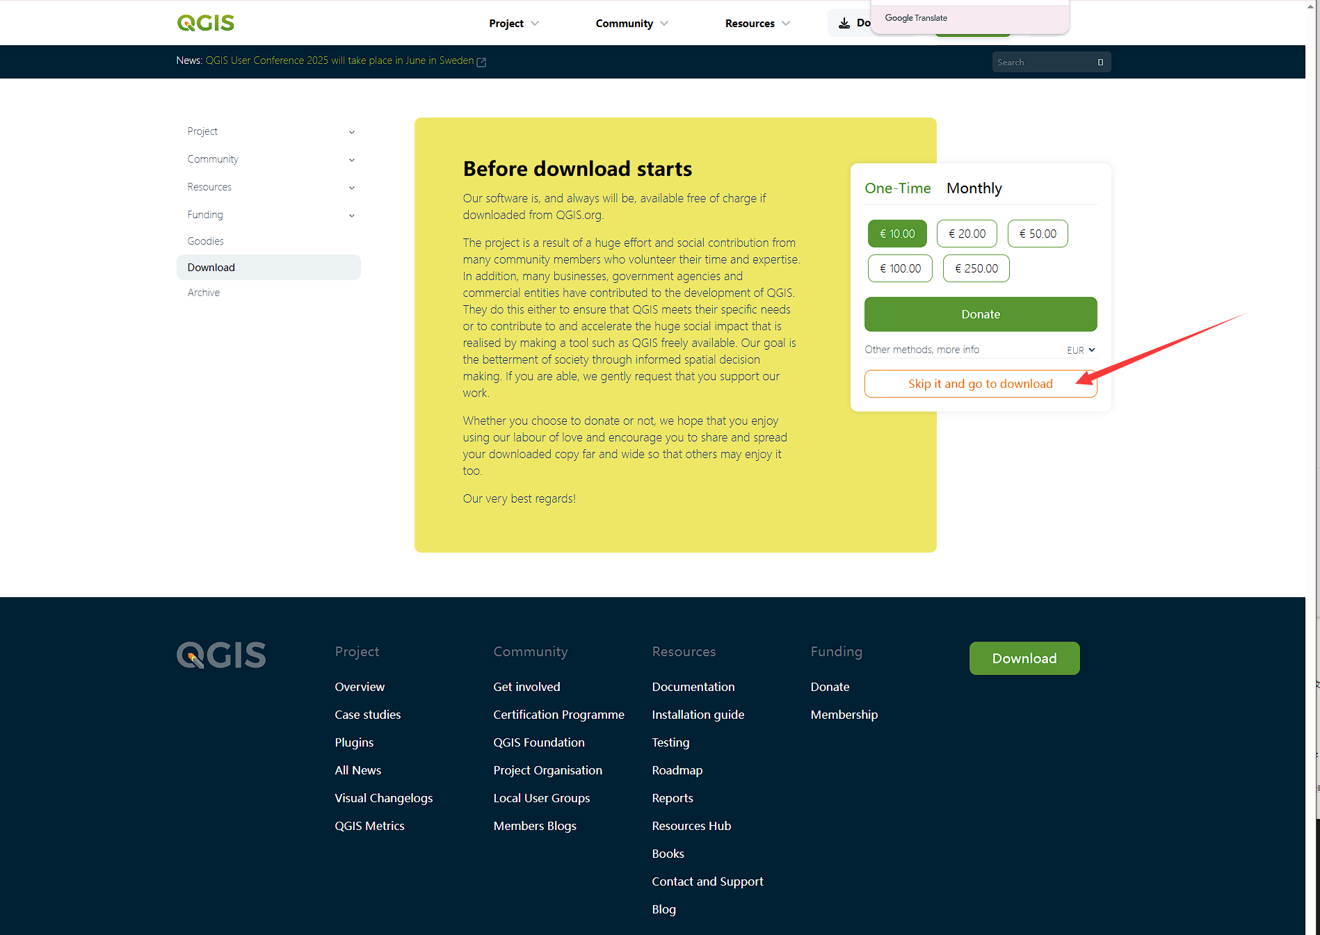Open the Resources menu in top navigation
The width and height of the screenshot is (1320, 935).
[x=757, y=24]
